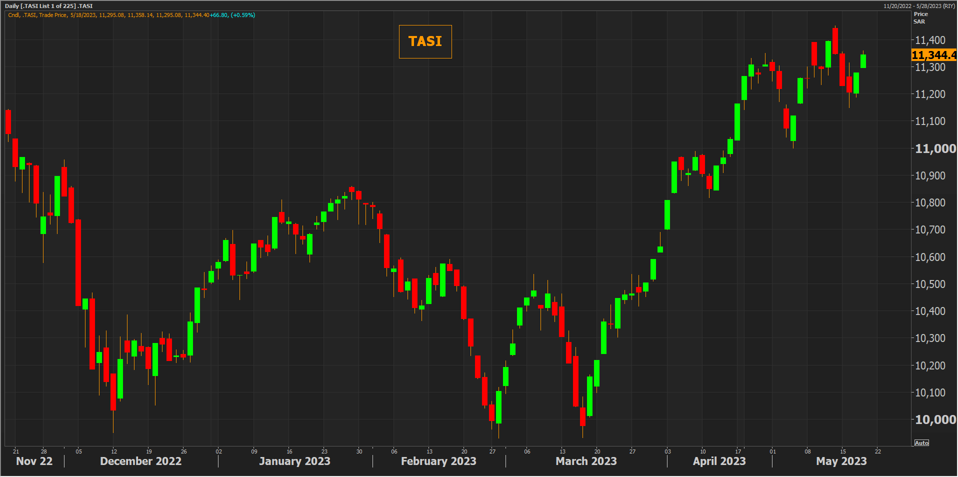The image size is (958, 477).
Task: Click the January 2023 month label
Action: tap(294, 461)
